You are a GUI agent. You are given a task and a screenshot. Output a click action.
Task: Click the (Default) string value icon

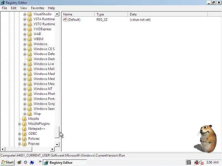click(x=65, y=19)
